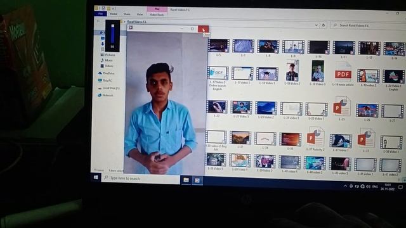Viewport: 406px width, 228px height.
Task: Open the L-5 video file
Action: click(x=218, y=46)
